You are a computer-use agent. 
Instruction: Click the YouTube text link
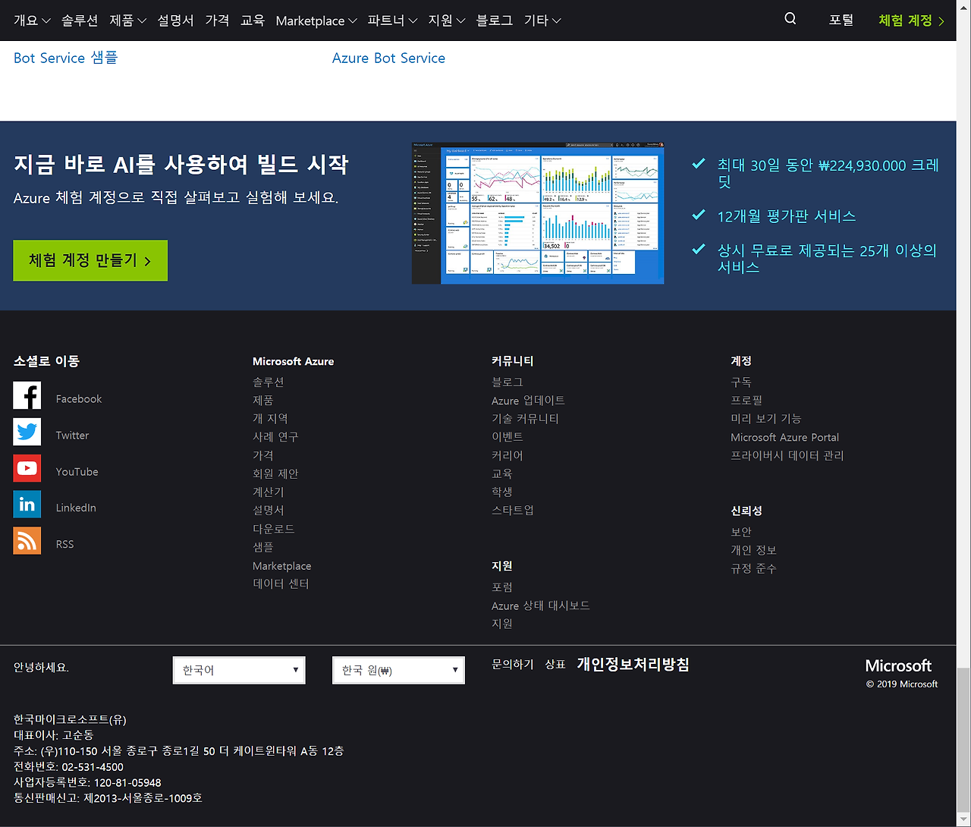pyautogui.click(x=77, y=472)
